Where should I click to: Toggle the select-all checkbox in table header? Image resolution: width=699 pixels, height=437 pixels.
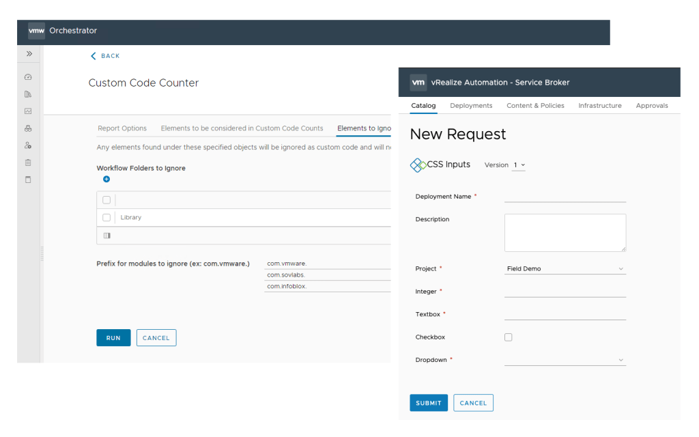pyautogui.click(x=106, y=200)
